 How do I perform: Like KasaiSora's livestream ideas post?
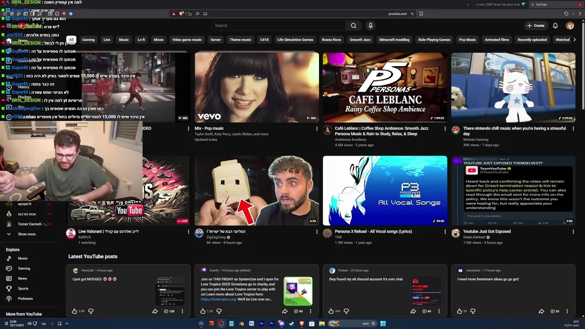[x=459, y=311]
